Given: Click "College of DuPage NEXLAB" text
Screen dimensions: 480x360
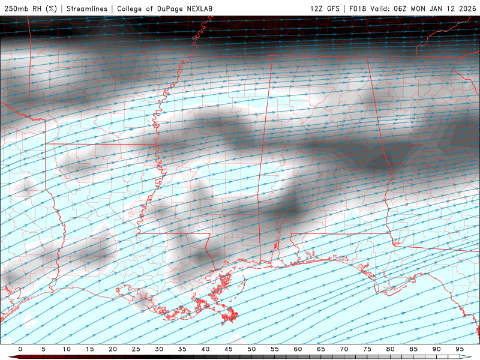Looking at the screenshot, I should coord(164,8).
